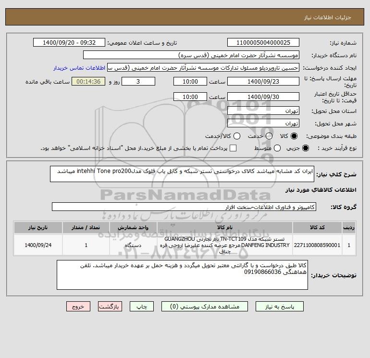The image size is (370, 358).
Task: Click the پاسخ به نیاز button
Action: tap(280, 307)
